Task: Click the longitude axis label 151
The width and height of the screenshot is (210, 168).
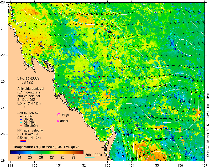Action: pos(59,165)
